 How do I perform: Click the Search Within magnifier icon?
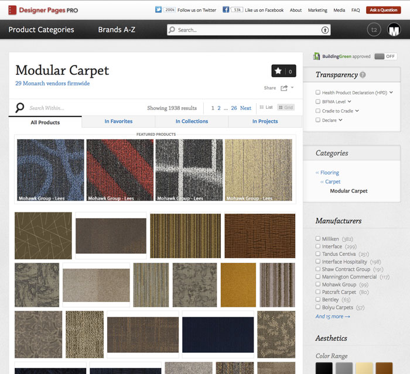point(19,108)
